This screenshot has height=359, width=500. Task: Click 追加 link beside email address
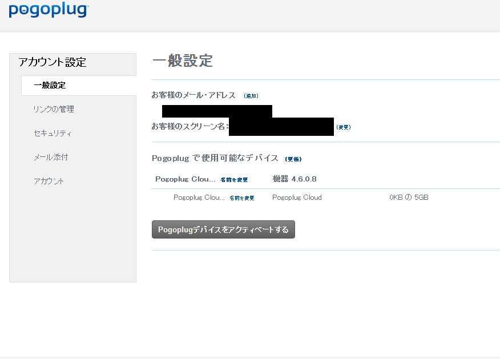251,96
